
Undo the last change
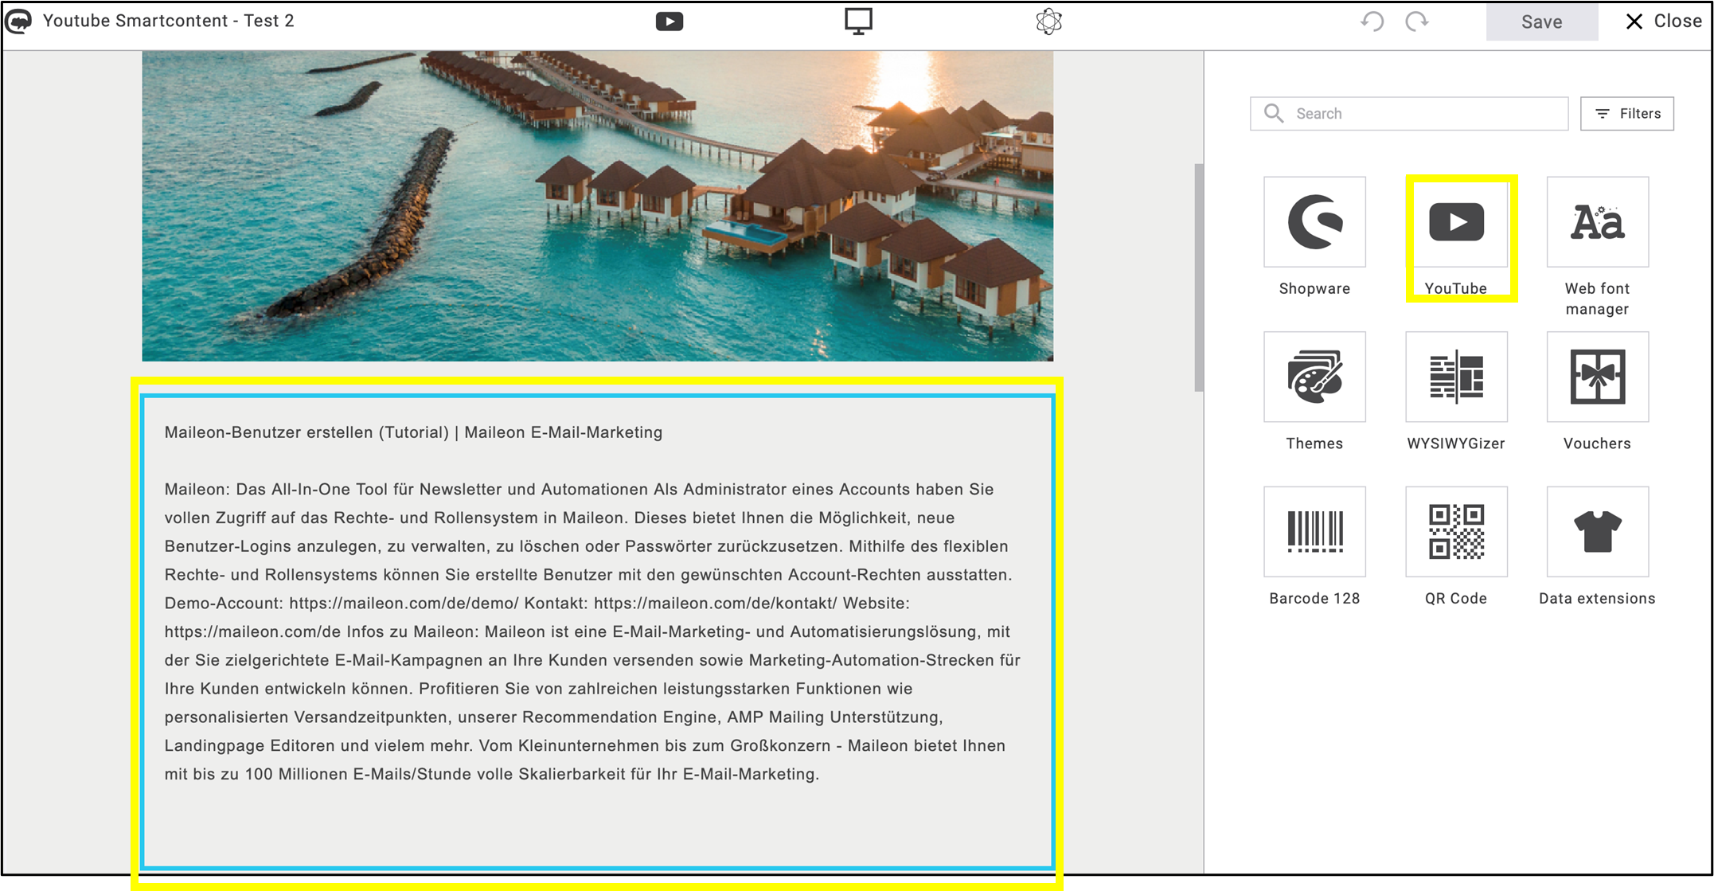click(x=1372, y=21)
